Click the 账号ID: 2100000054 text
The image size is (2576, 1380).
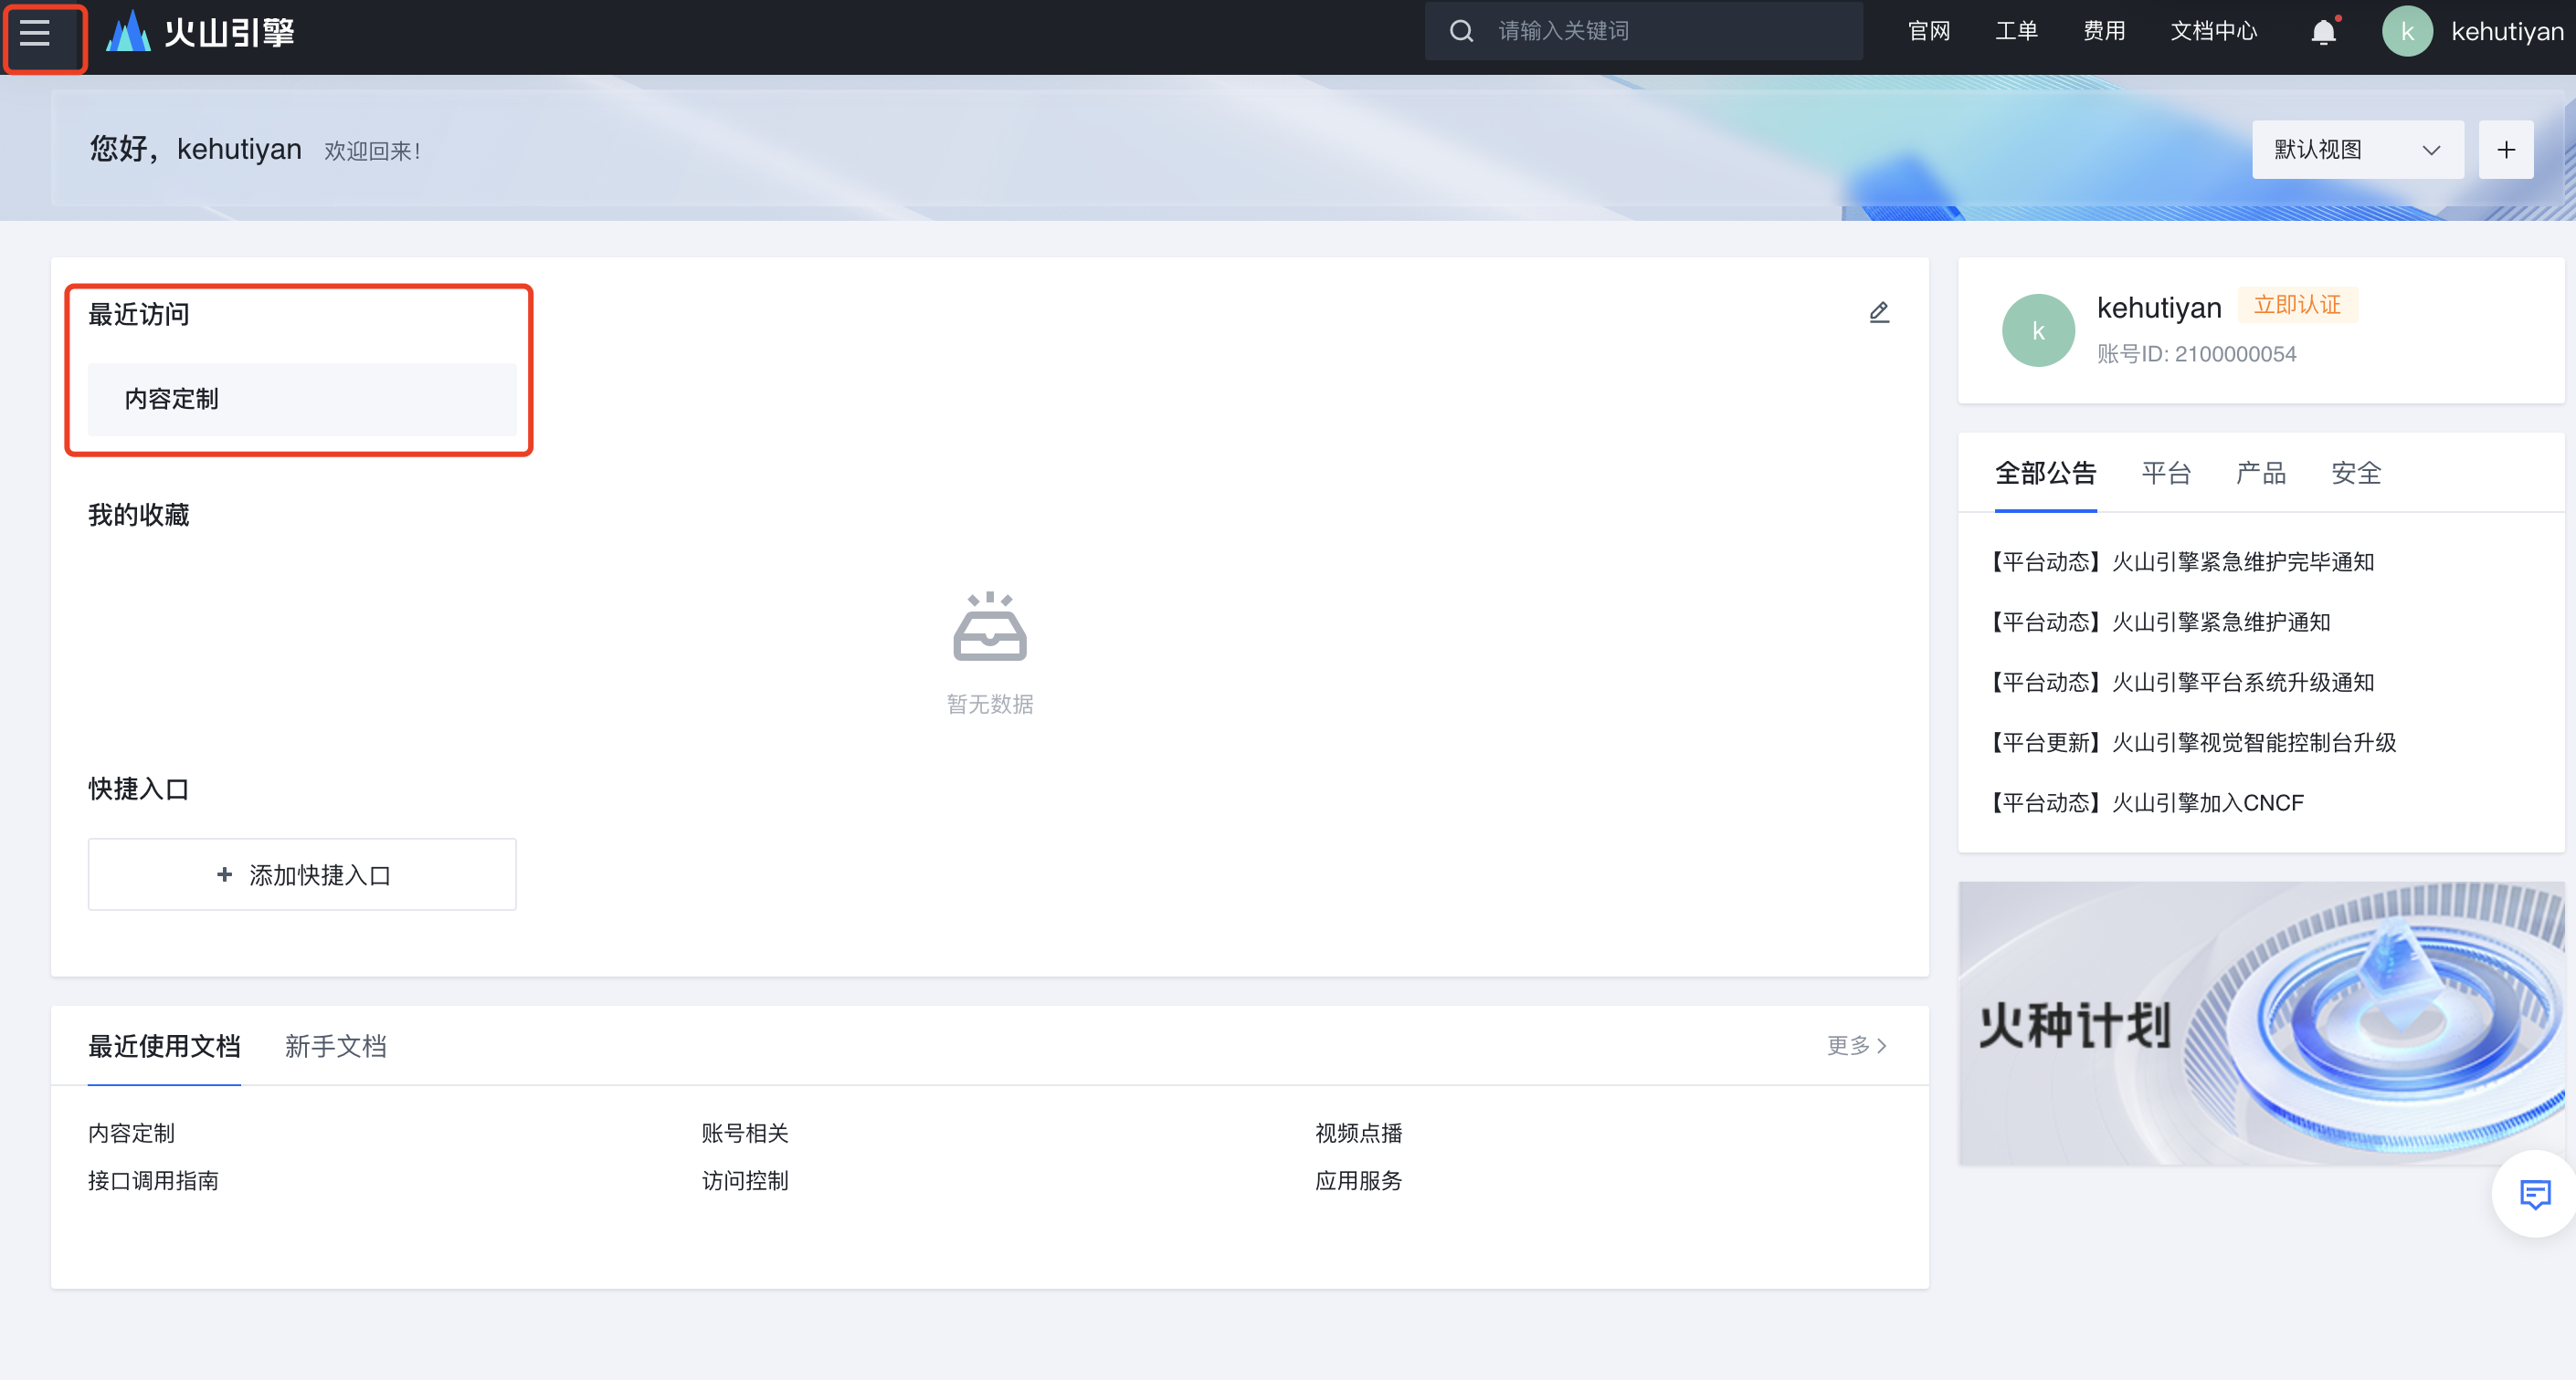tap(2196, 354)
